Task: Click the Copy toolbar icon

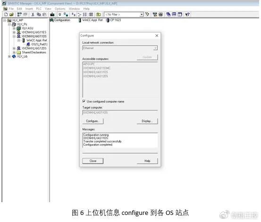Action: [x=39, y=15]
